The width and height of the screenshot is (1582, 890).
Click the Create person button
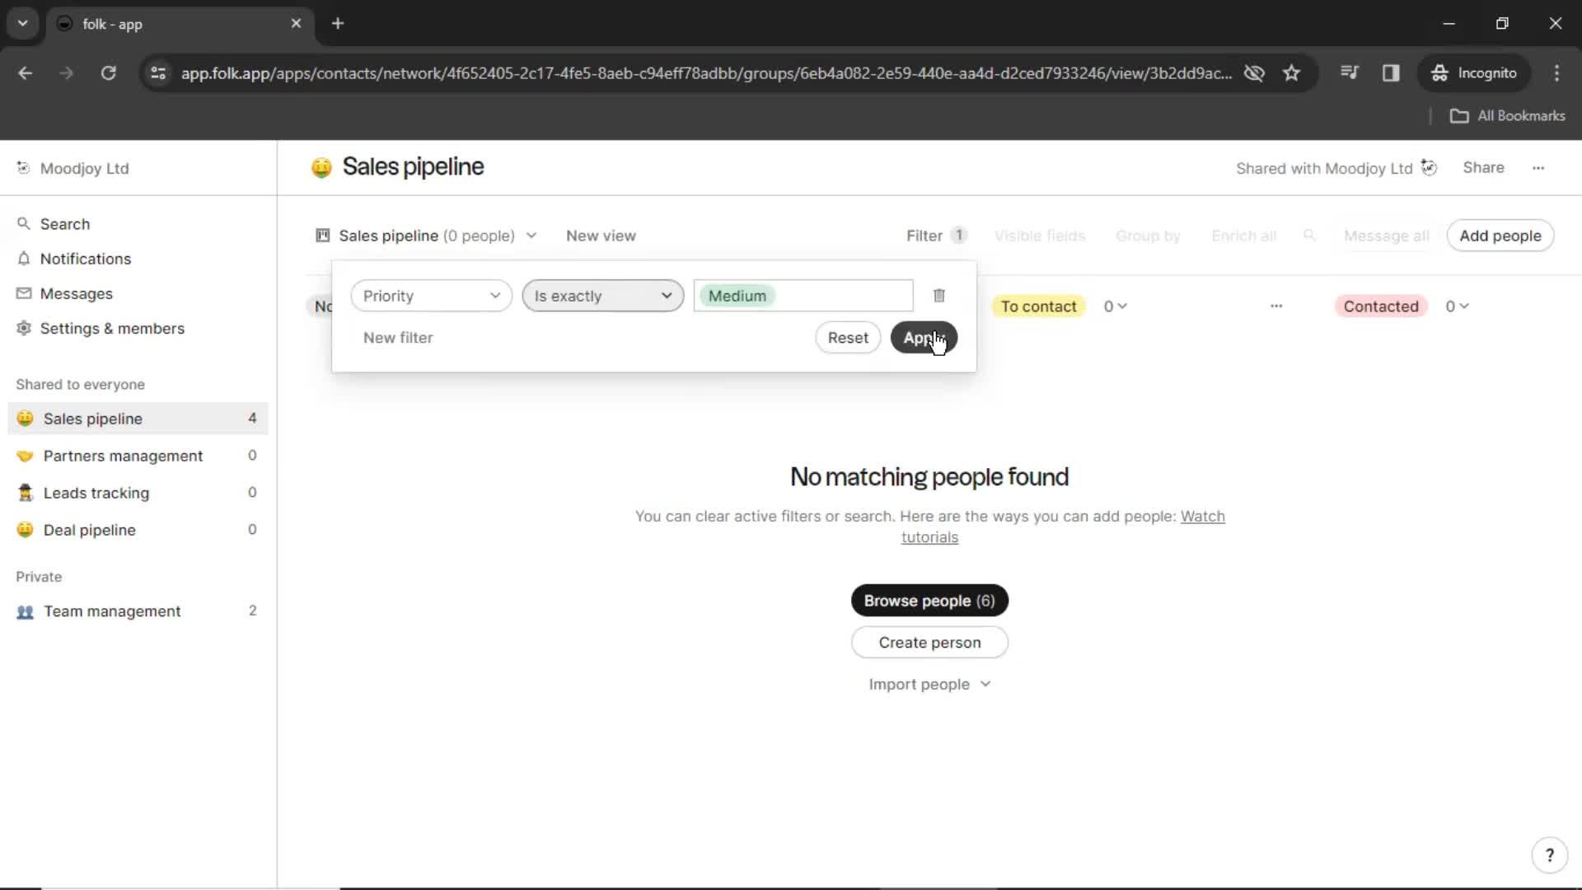pyautogui.click(x=929, y=643)
